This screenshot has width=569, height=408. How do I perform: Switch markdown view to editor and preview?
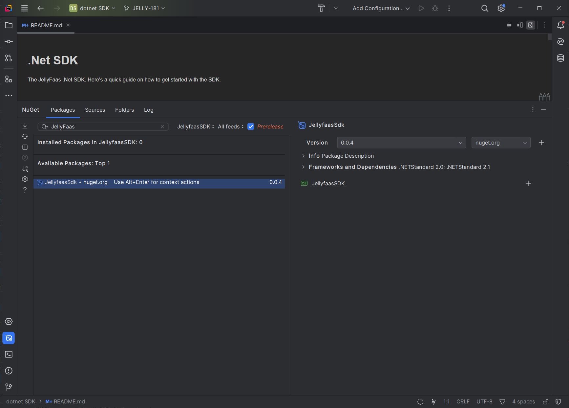(520, 25)
